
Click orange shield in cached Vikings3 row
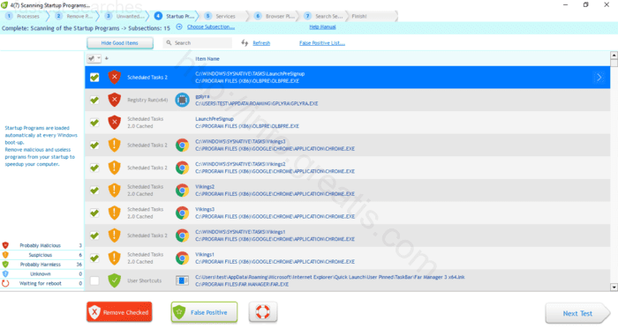(114, 213)
